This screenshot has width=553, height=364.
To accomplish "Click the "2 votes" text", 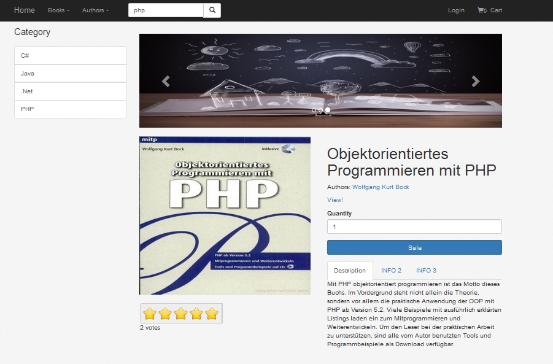I will point(150,328).
